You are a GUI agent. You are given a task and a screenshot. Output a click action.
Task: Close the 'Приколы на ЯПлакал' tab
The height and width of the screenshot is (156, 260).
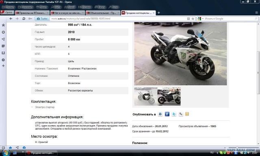click(x=48, y=13)
